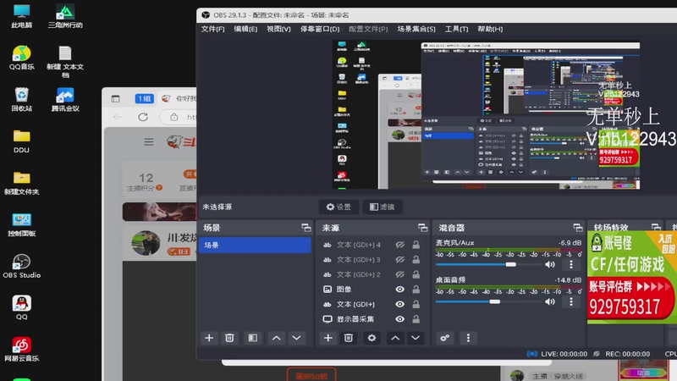Open 此电脑 desktop icon

coord(22,16)
